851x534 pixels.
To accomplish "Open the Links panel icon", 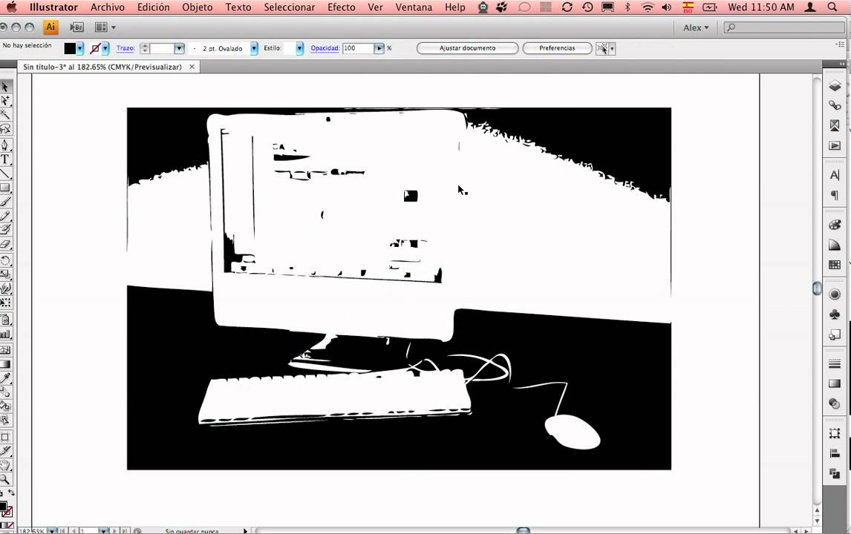I will point(835,105).
